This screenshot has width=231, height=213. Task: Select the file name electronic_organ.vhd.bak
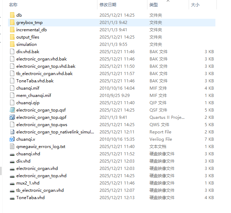click(42, 59)
